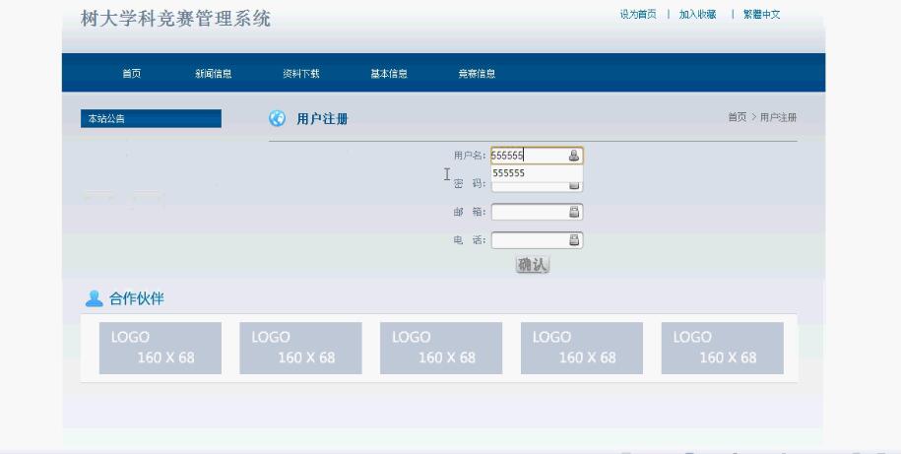Click the 本站公告 sidebar header
Viewport: 901px width, 454px height.
coord(151,118)
